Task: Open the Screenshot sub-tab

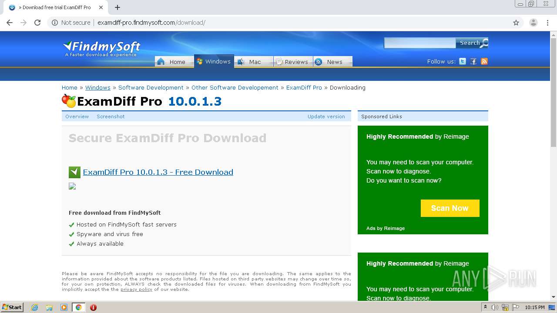Action: (111, 117)
